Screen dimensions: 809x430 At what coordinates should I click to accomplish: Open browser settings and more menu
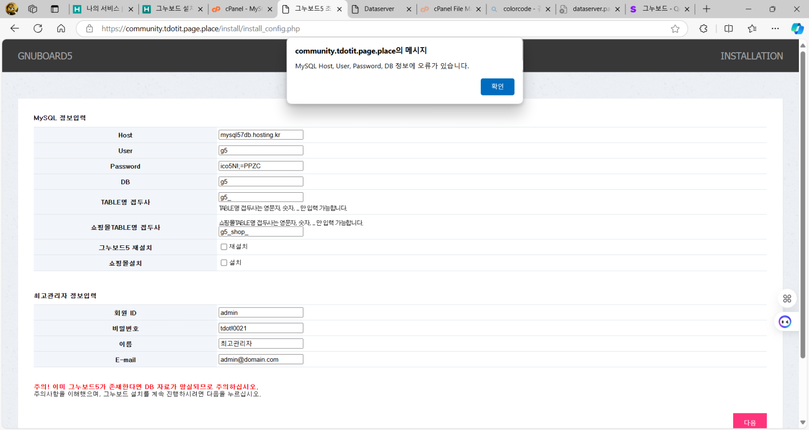775,29
